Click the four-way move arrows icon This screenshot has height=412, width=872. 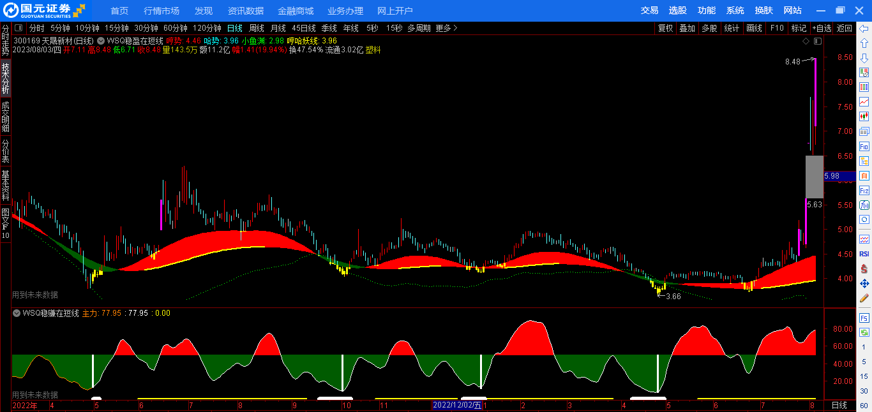(864, 283)
